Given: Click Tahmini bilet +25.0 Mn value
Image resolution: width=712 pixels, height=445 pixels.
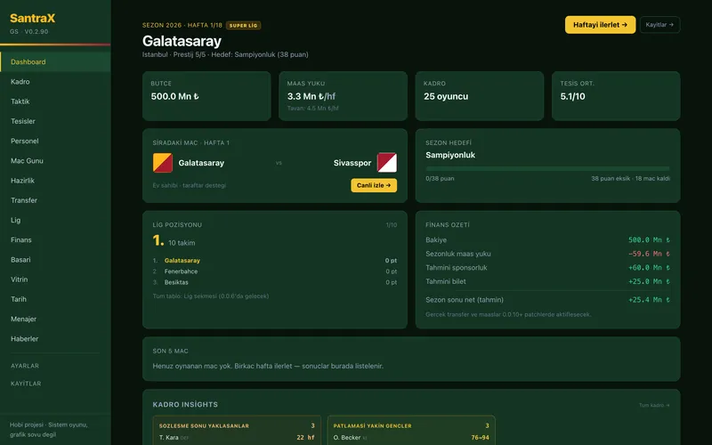Looking at the screenshot, I should point(649,281).
